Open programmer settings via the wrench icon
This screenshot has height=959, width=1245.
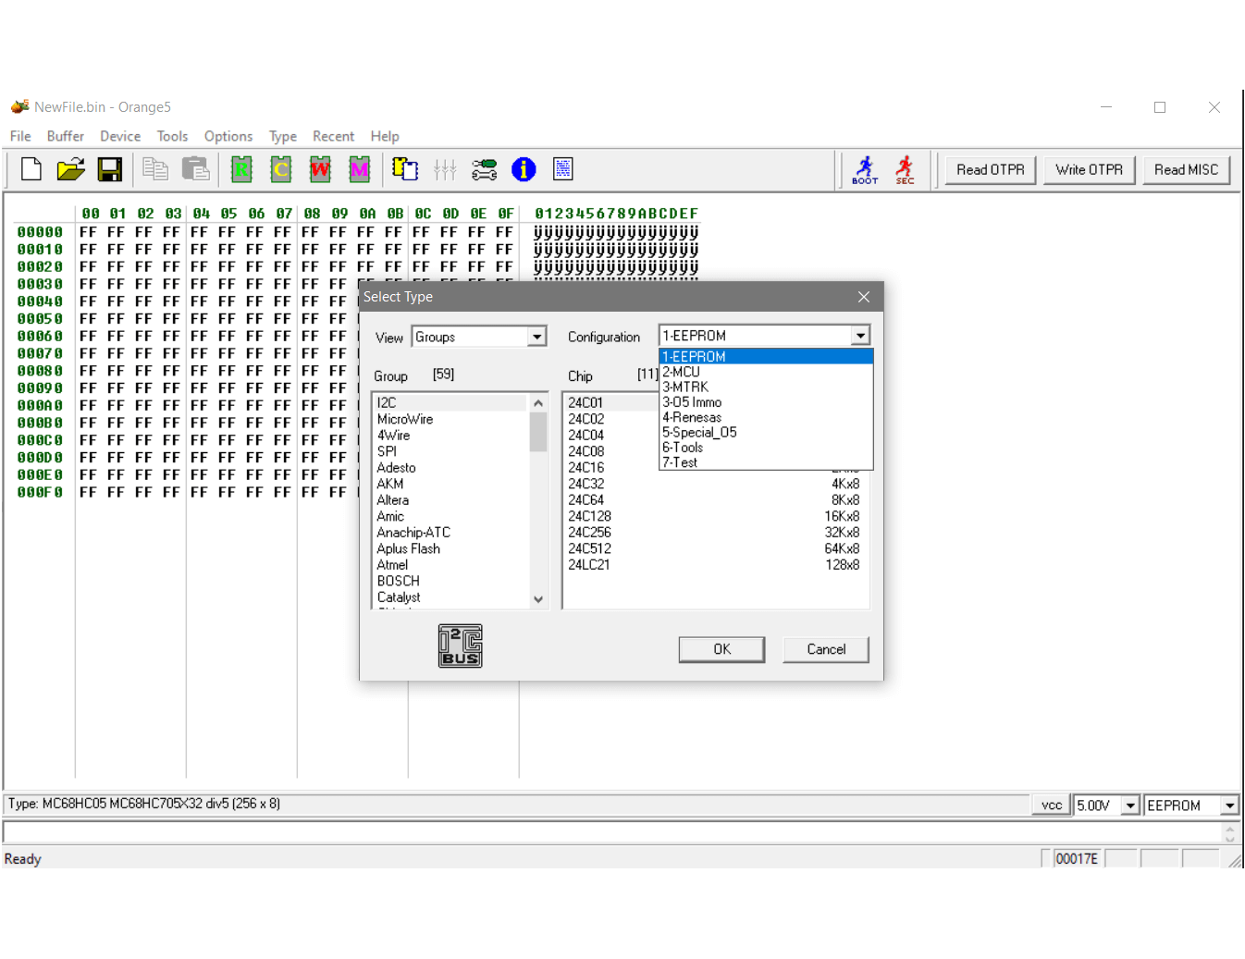[484, 169]
